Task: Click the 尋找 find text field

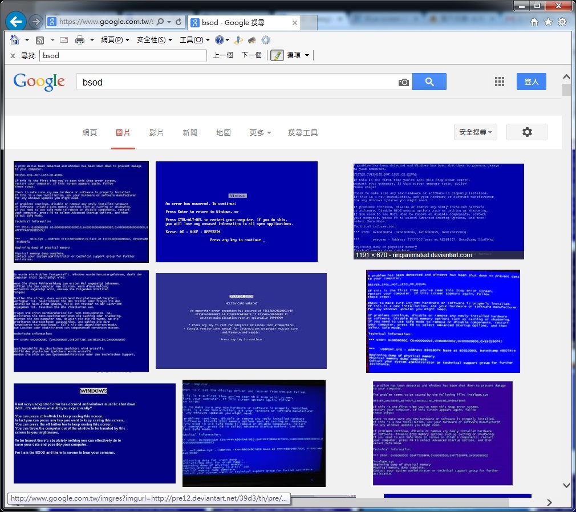Action: (123, 55)
